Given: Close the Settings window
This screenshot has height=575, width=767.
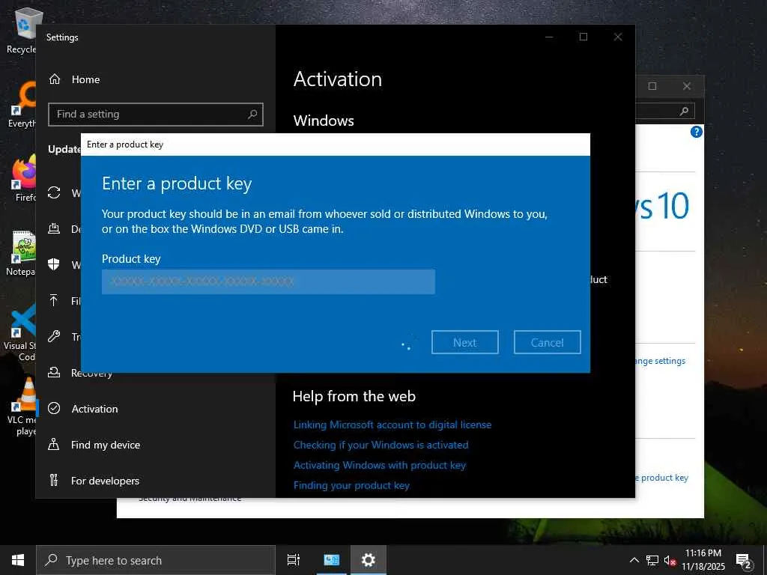Looking at the screenshot, I should (618, 37).
